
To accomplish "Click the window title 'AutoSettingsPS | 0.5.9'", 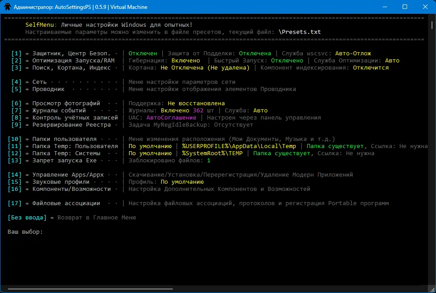I will pos(80,7).
